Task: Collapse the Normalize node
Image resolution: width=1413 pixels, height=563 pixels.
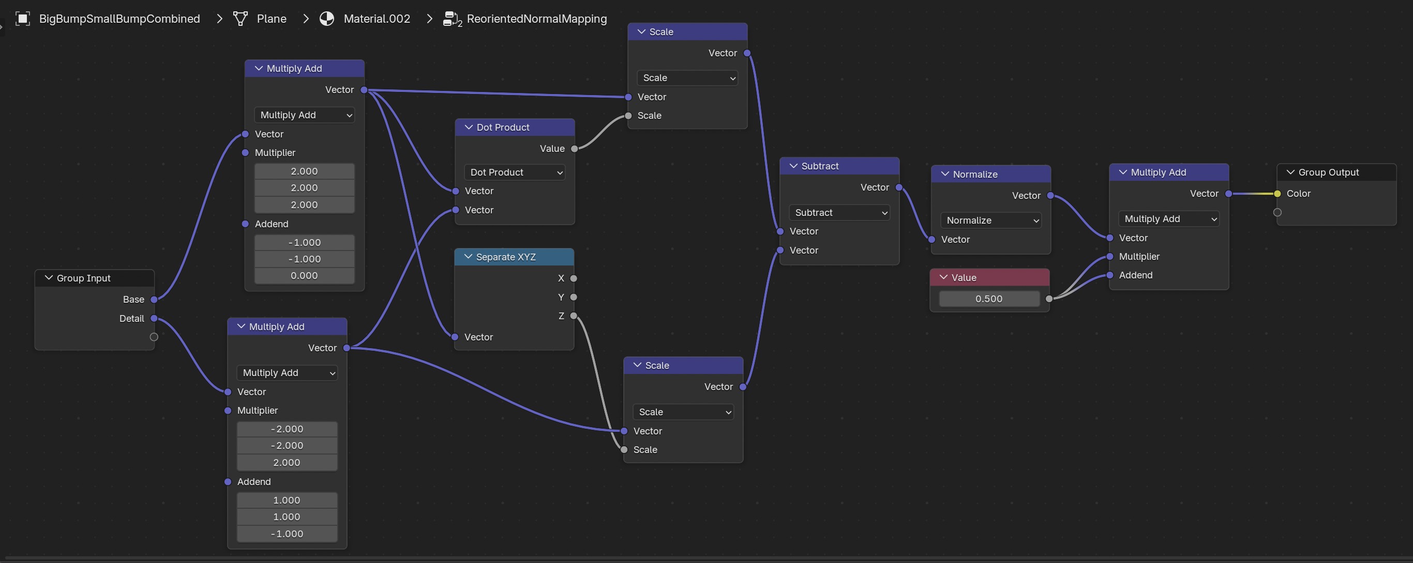Action: click(944, 174)
